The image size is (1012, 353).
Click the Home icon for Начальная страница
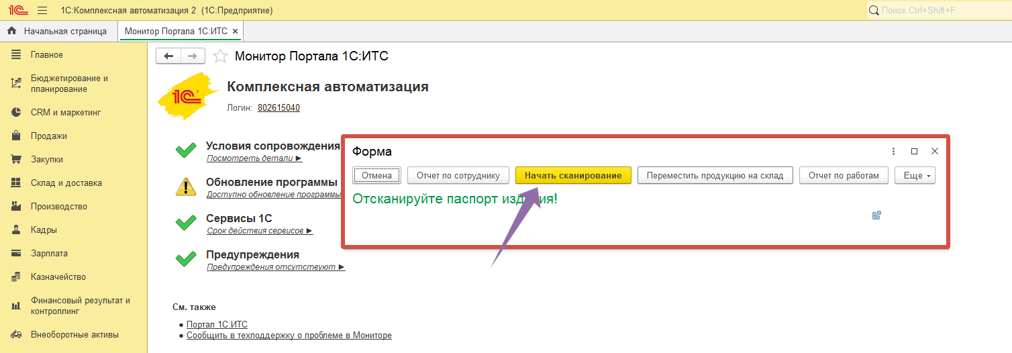(x=11, y=31)
